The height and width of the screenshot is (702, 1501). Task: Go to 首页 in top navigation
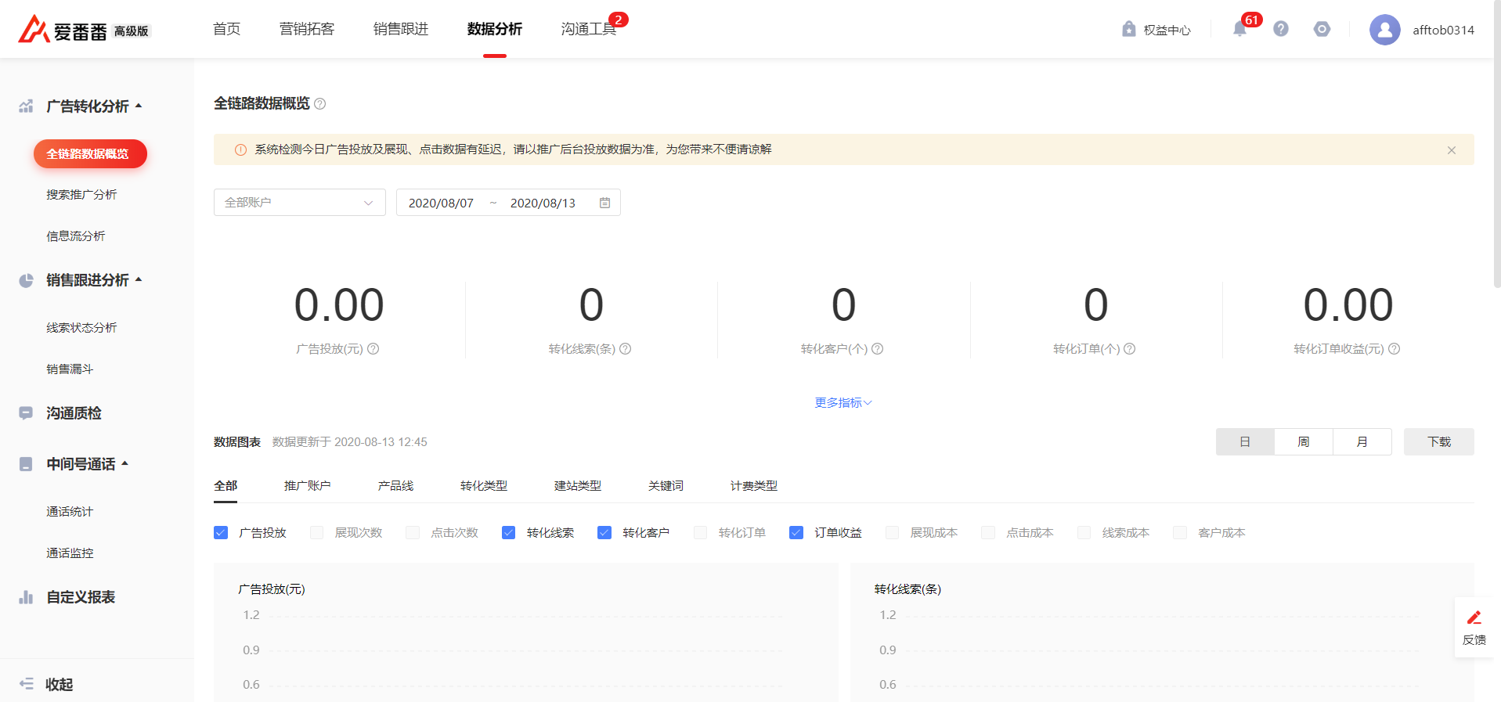click(x=227, y=29)
